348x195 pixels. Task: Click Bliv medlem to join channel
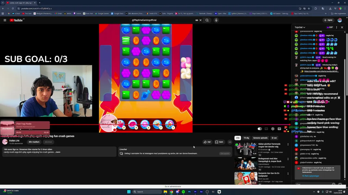(x=34, y=142)
